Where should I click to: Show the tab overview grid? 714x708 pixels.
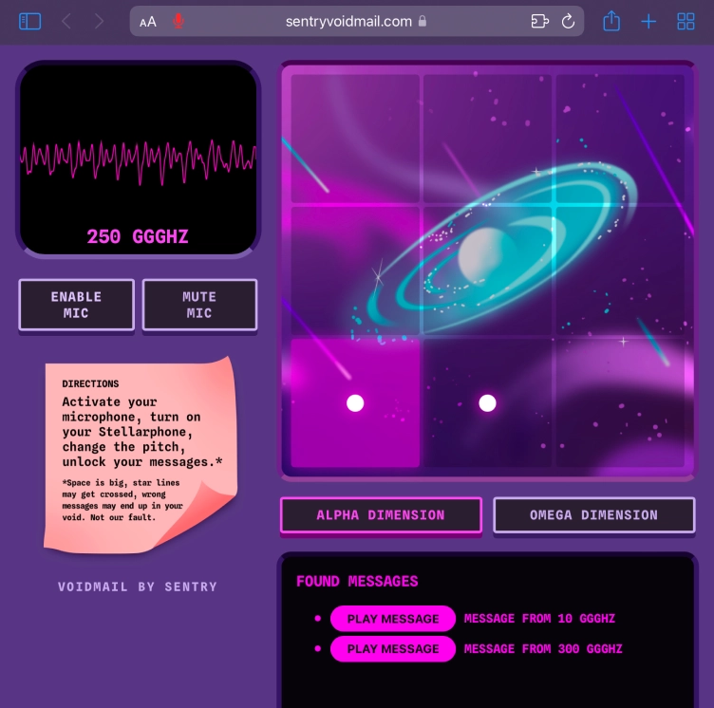pyautogui.click(x=686, y=21)
